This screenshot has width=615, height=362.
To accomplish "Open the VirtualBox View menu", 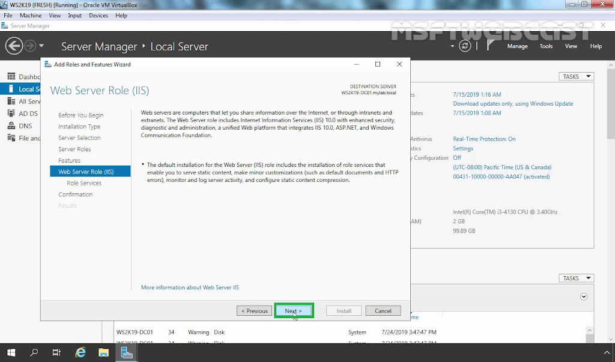I will [x=55, y=15].
